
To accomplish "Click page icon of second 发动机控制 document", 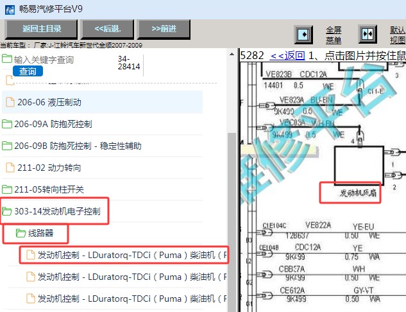I will [x=31, y=277].
